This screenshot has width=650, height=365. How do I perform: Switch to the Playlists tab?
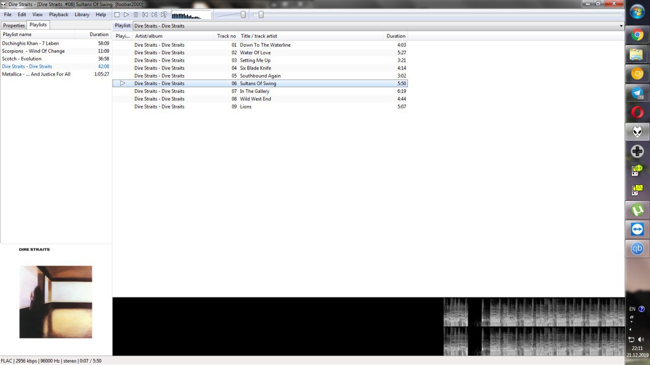click(38, 25)
